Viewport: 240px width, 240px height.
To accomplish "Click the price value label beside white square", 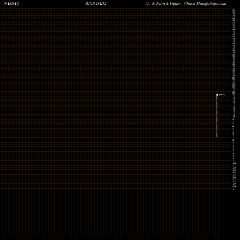I will click(222, 95).
